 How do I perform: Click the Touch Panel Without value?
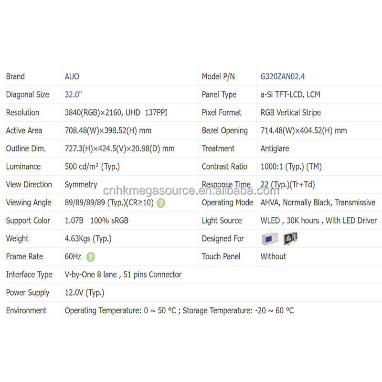coord(273,256)
